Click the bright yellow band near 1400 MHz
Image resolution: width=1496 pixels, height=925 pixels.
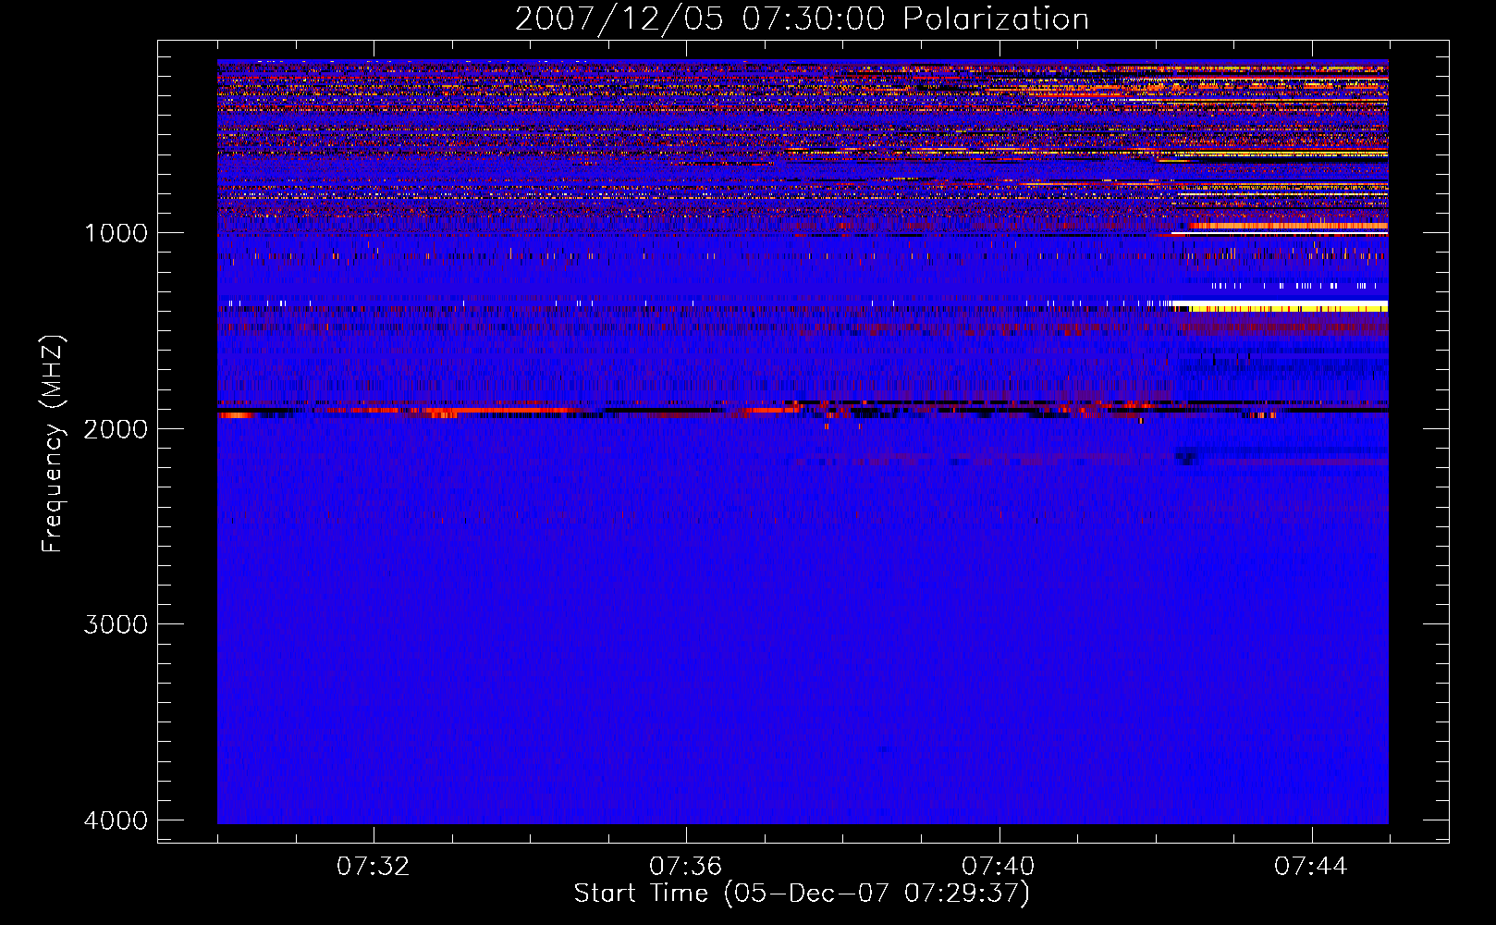tap(1280, 307)
